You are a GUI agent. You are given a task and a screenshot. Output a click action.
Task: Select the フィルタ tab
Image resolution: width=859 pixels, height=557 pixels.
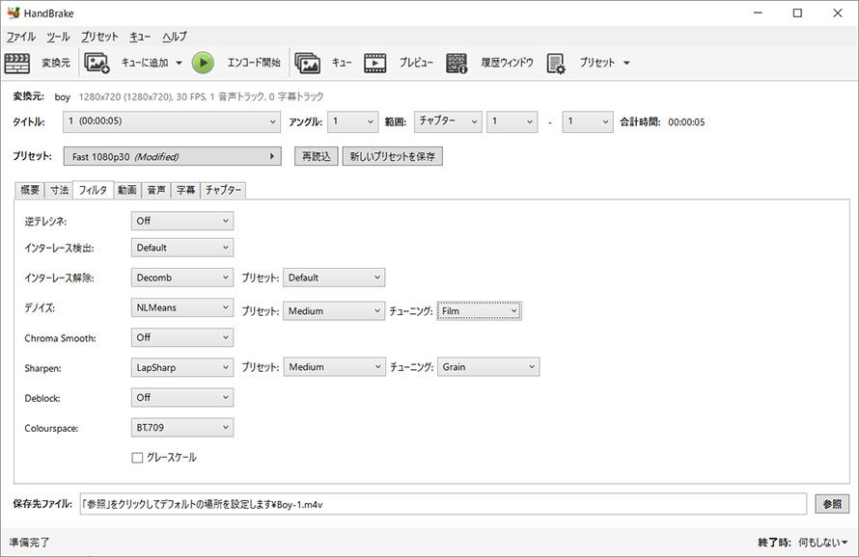(93, 189)
